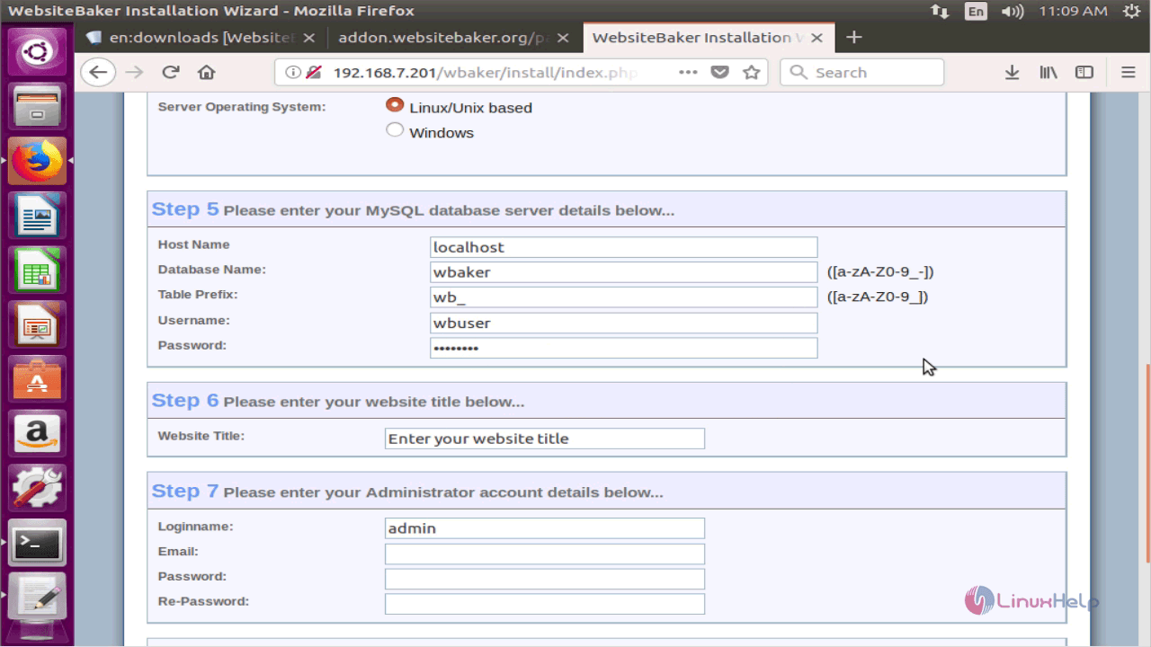Click the Website Title field
Viewport: 1151px width, 647px height.
coord(545,439)
